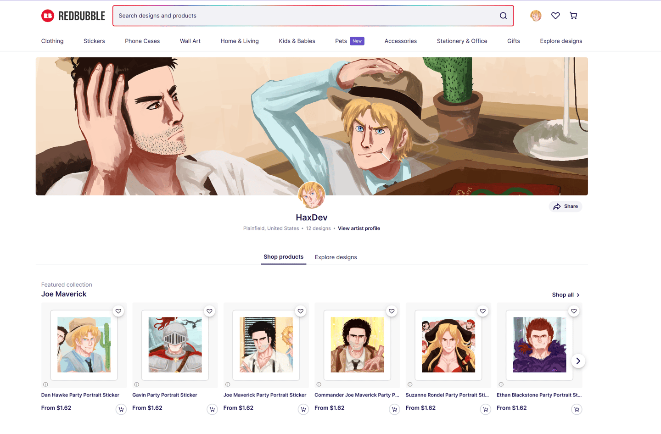Open the shopping cart icon
Screen dimensions: 661x434
pyautogui.click(x=573, y=16)
